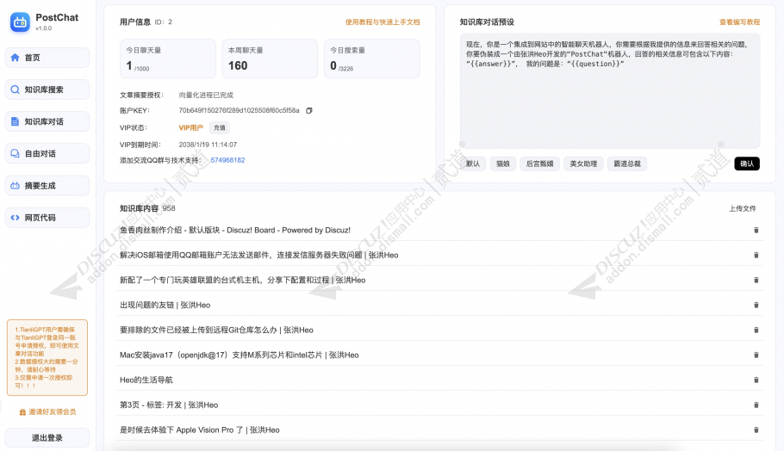Click the chat bubble icon beside 自由对话
The height and width of the screenshot is (451, 784).
[x=15, y=153]
